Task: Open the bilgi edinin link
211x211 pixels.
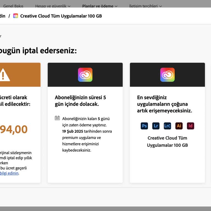Action: (x=9, y=173)
